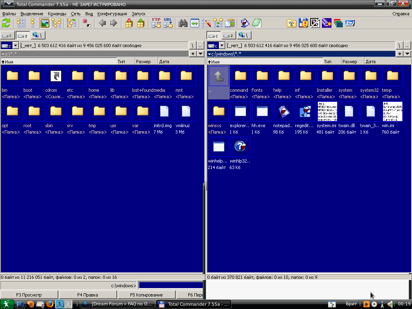Image resolution: width=412 pixels, height=309 pixels.
Task: Open the Команды menu
Action: click(57, 14)
